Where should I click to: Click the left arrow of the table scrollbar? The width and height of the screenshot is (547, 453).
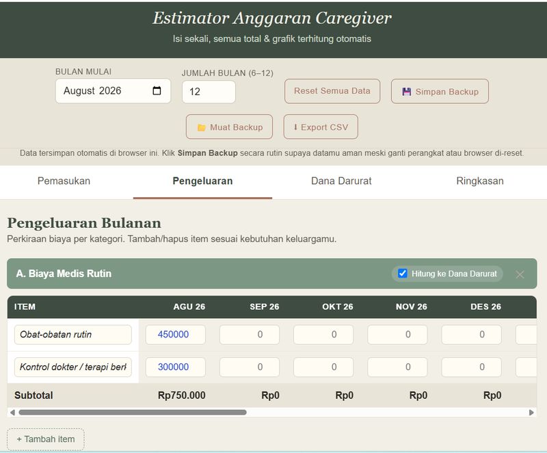(12, 413)
